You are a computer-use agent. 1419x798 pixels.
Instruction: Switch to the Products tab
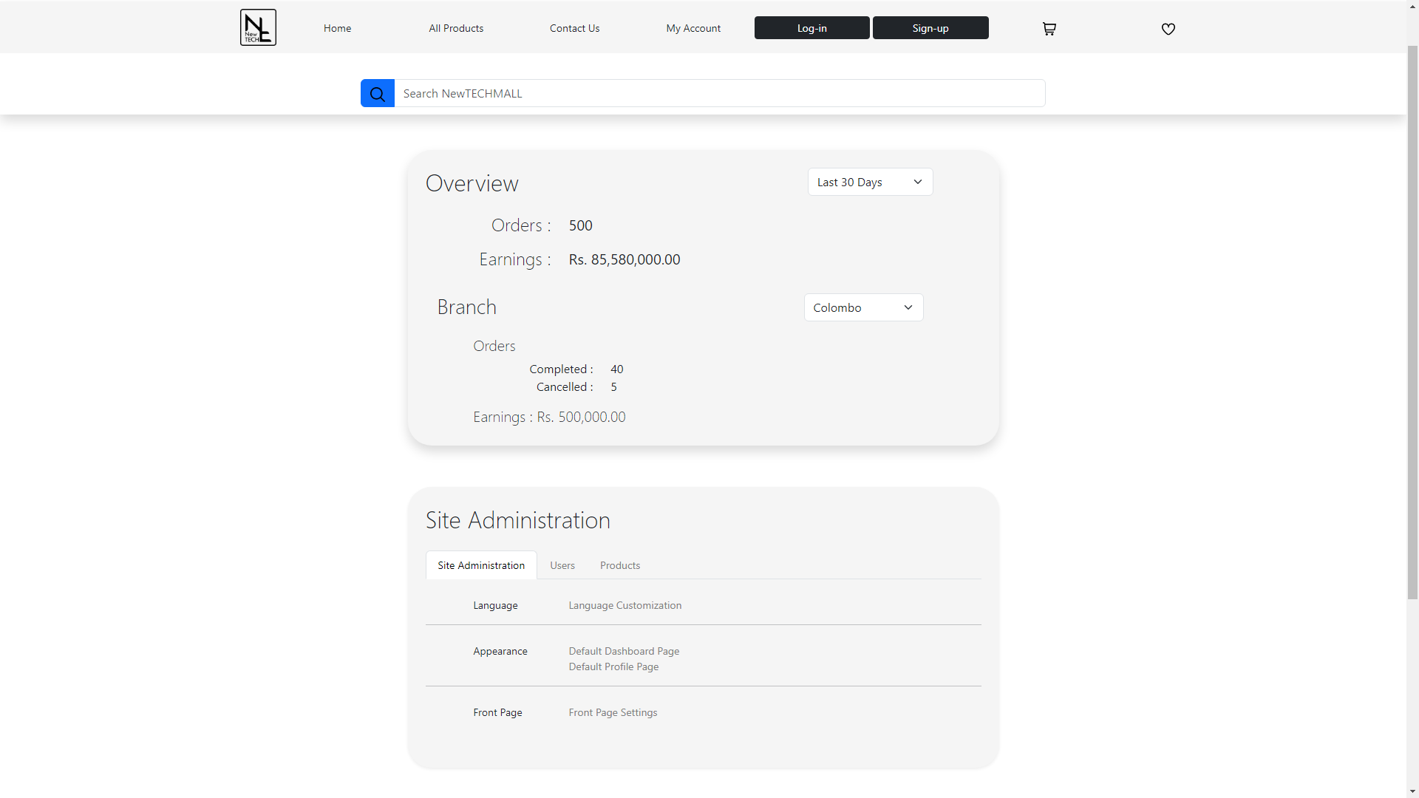619,565
